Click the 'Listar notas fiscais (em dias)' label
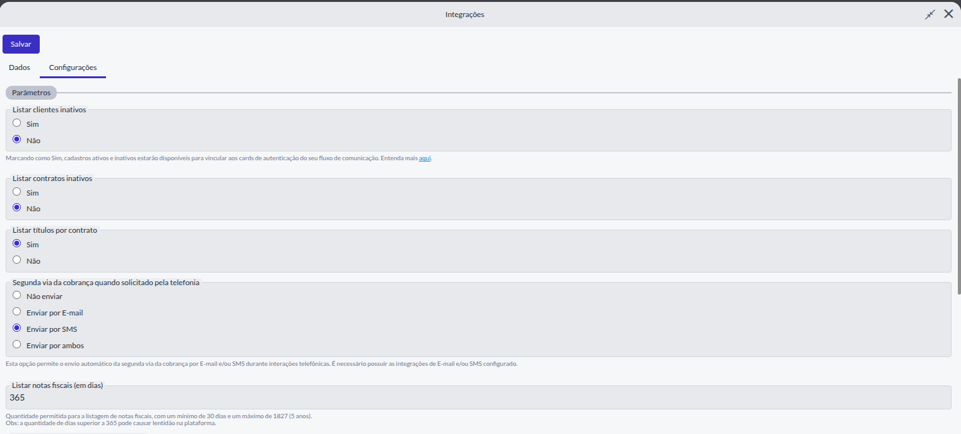Screen dimensions: 961x434 coord(57,385)
